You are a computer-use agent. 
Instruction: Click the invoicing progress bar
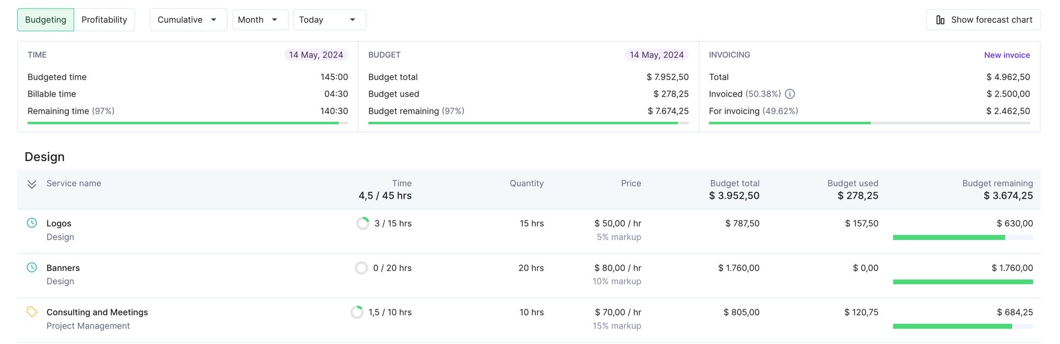(x=869, y=123)
